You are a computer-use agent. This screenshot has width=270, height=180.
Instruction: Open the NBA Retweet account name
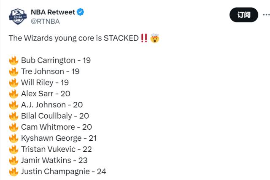(x=53, y=12)
